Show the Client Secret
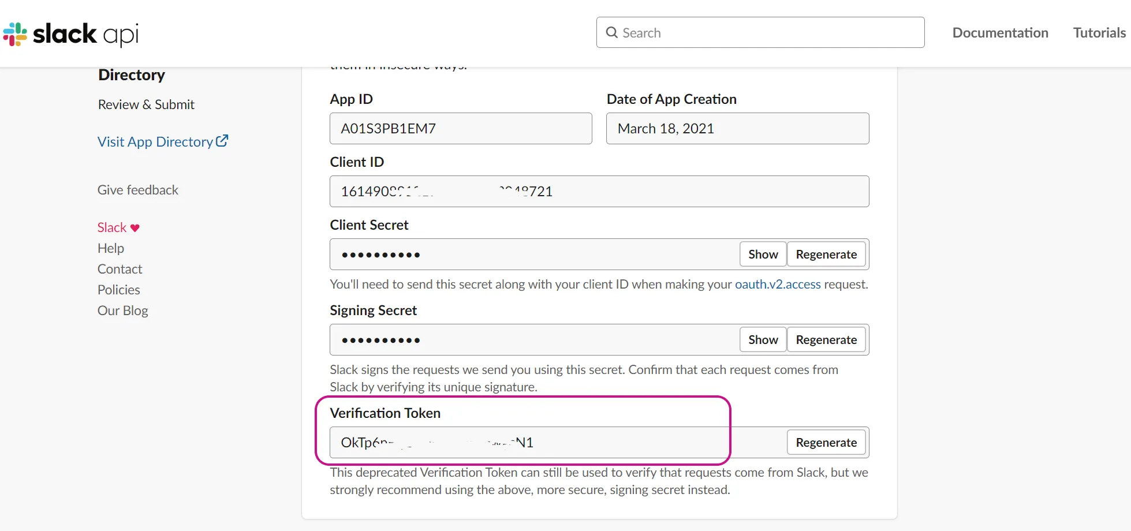1131x531 pixels. [763, 254]
